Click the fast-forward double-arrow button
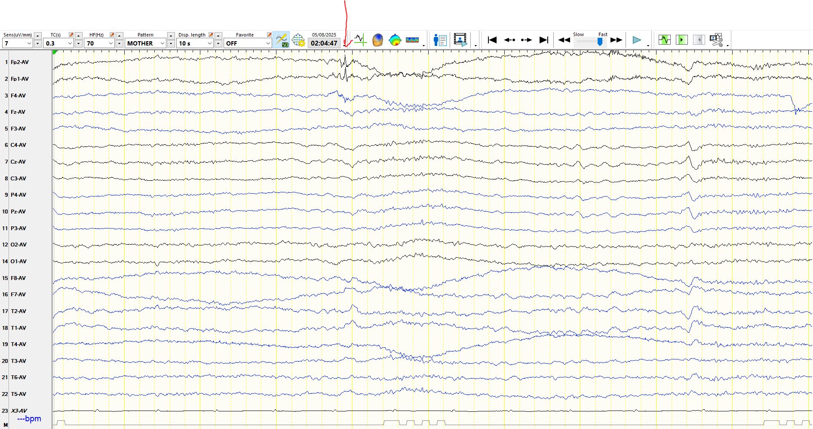Image resolution: width=813 pixels, height=429 pixels. (x=617, y=40)
